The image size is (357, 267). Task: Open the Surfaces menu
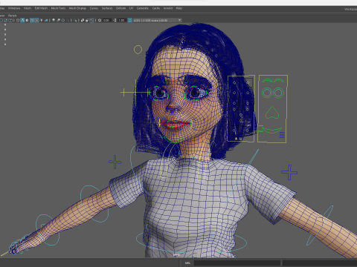107,8
